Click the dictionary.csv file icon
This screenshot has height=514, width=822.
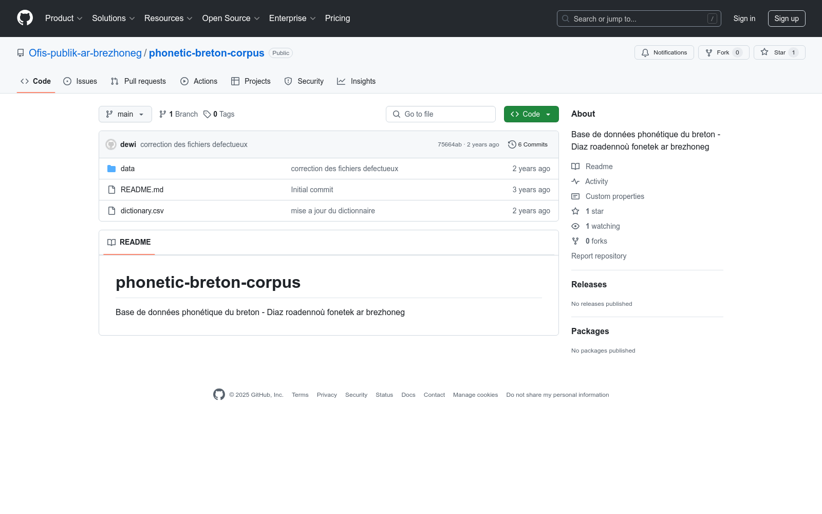coord(111,211)
